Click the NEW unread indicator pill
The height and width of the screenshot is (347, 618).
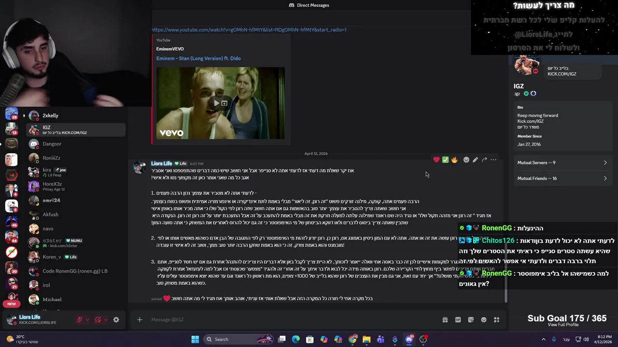pyautogui.click(x=12, y=304)
